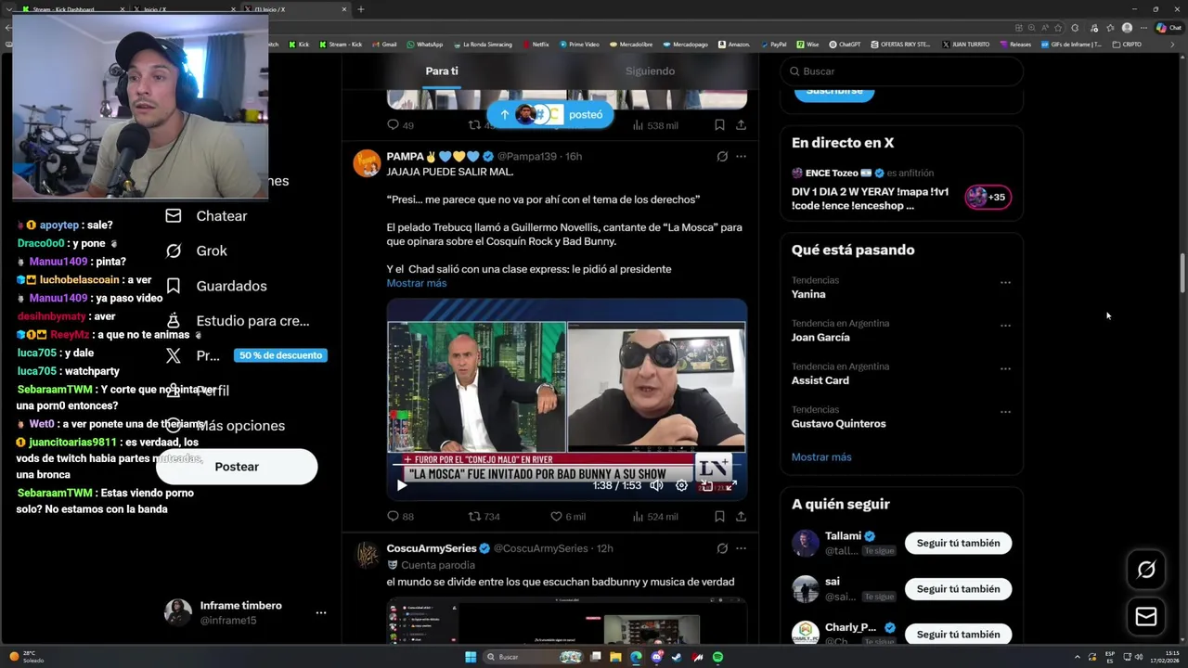Reply to PAMPA post with 88 comments
The width and height of the screenshot is (1188, 668).
(x=400, y=517)
